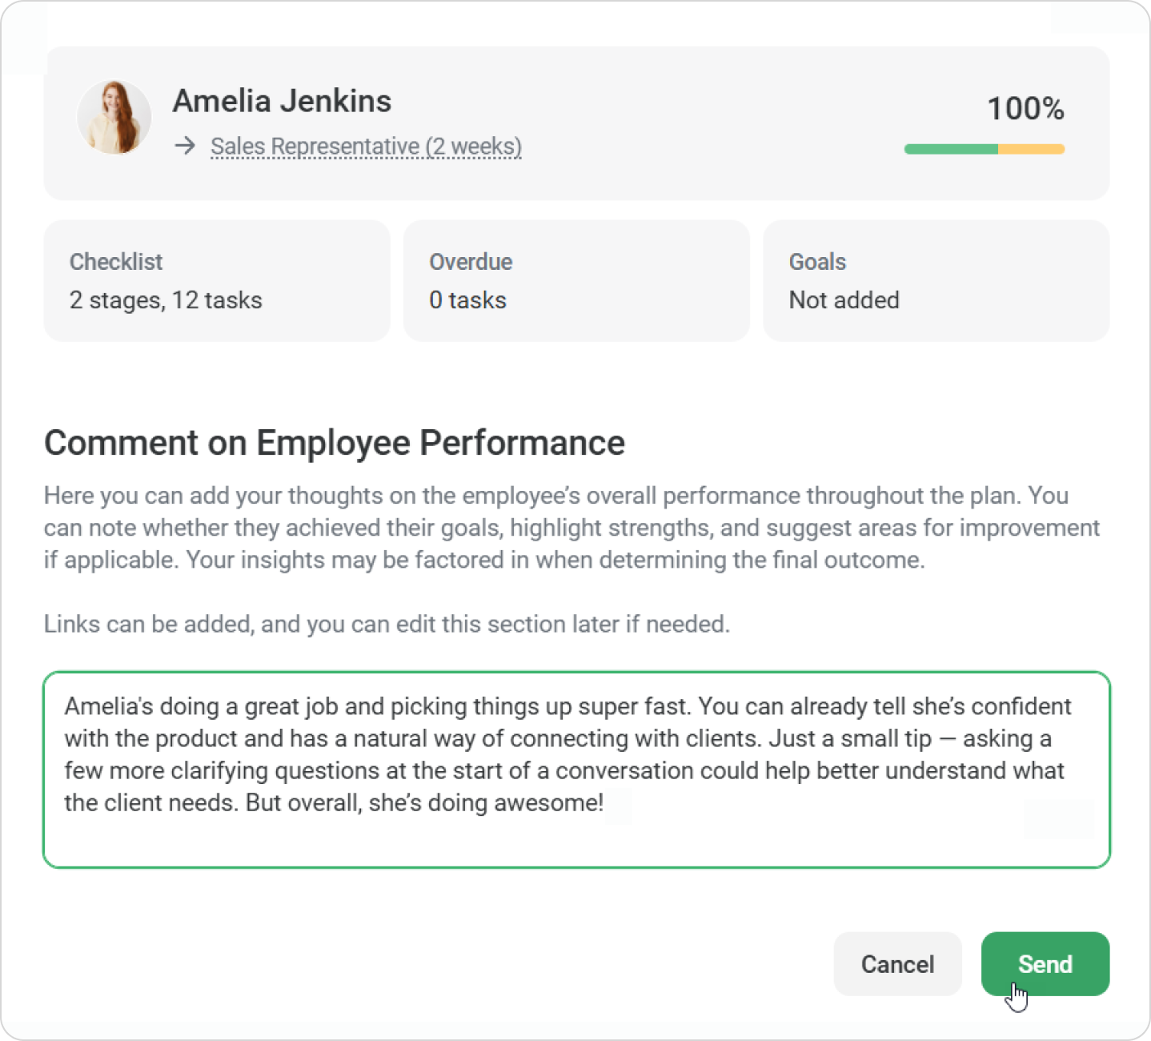Click the Checklist label
Image resolution: width=1151 pixels, height=1041 pixels.
(x=116, y=262)
